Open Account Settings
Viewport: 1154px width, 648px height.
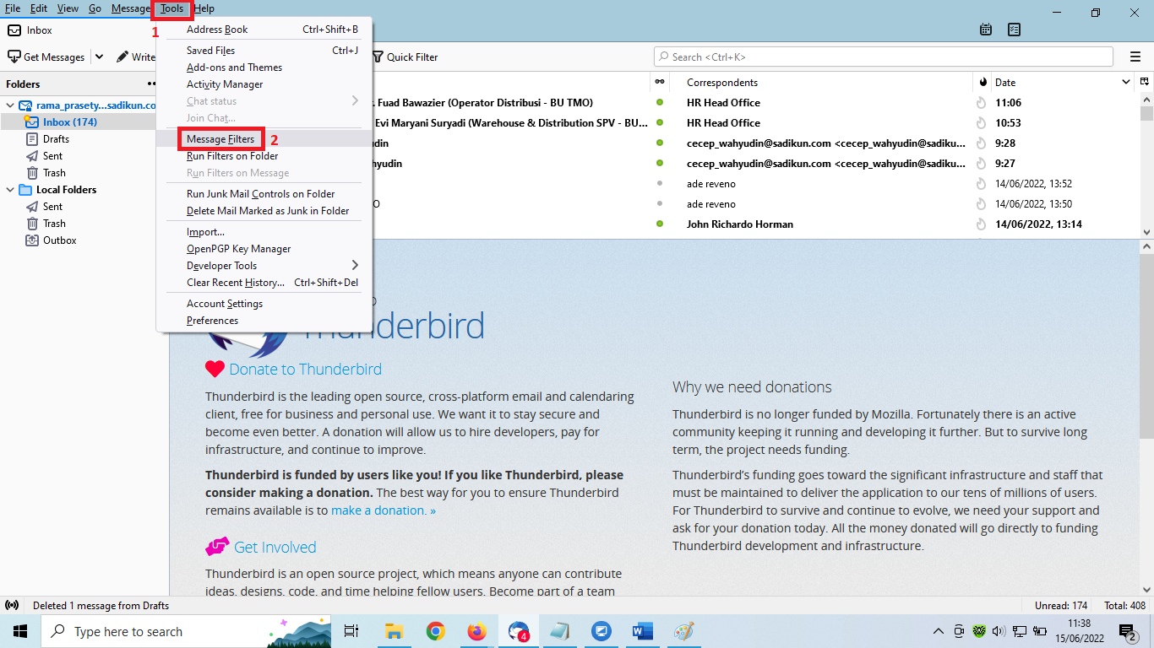(x=264, y=304)
